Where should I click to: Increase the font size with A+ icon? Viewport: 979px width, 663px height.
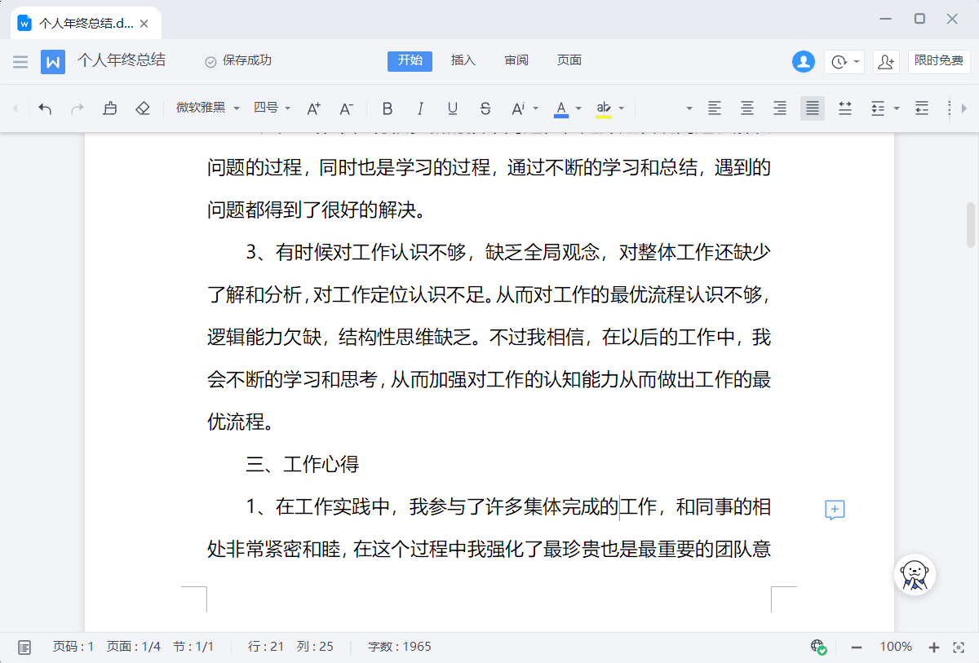tap(313, 108)
